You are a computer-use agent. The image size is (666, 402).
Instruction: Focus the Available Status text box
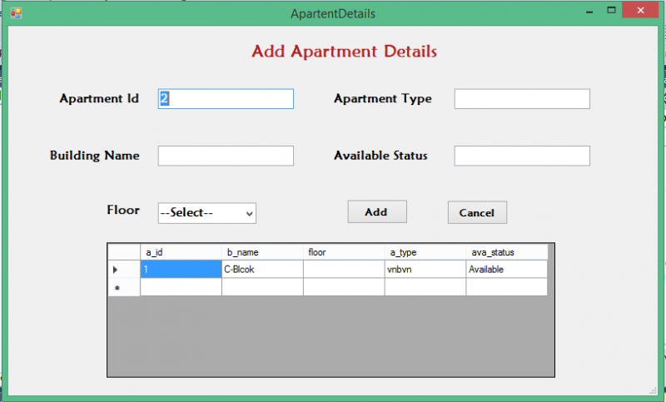click(522, 156)
